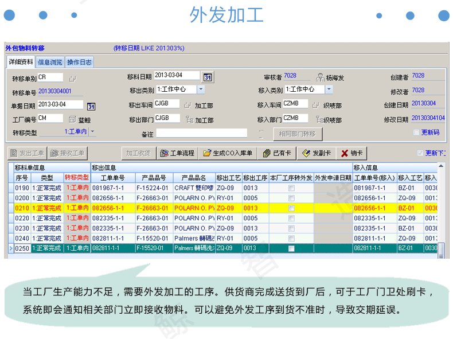This screenshot has width=453, height=339.
Task: Switch to the 信息浏览 tab
Action: [50, 62]
